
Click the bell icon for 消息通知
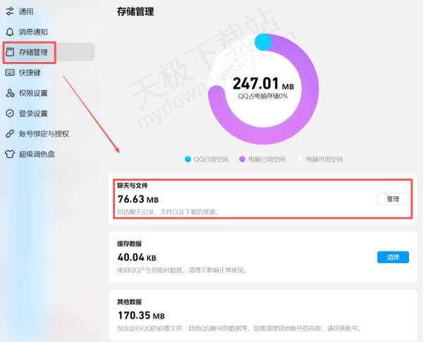[10, 32]
